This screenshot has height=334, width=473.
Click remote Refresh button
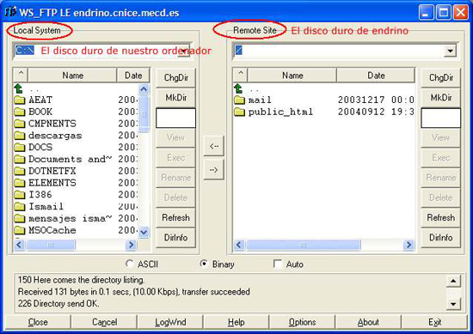point(440,217)
